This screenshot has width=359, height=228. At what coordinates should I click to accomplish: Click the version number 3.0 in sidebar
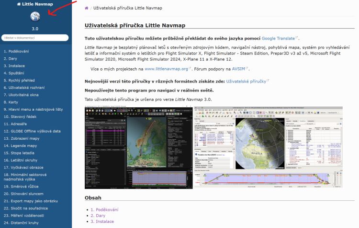click(35, 29)
